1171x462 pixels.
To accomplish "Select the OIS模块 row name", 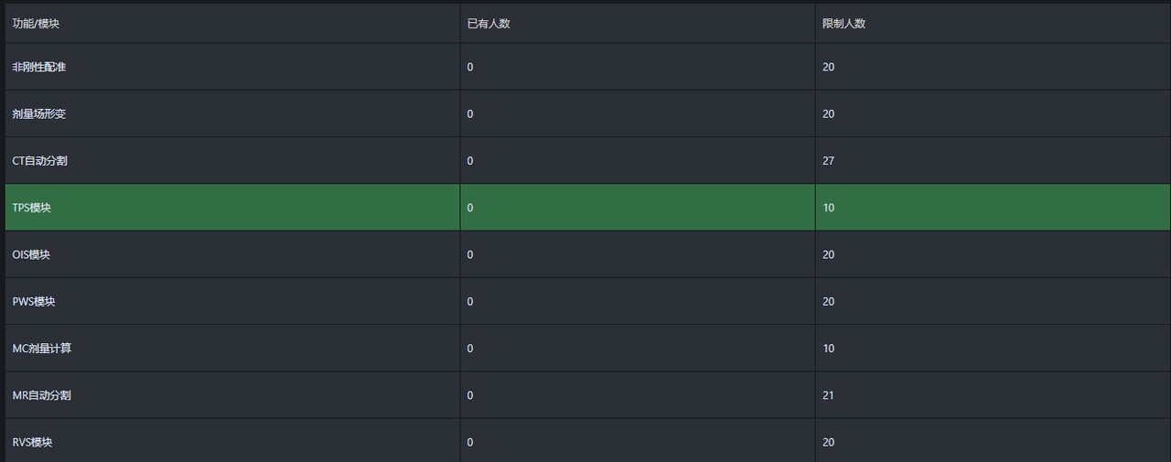I will pyautogui.click(x=31, y=254).
